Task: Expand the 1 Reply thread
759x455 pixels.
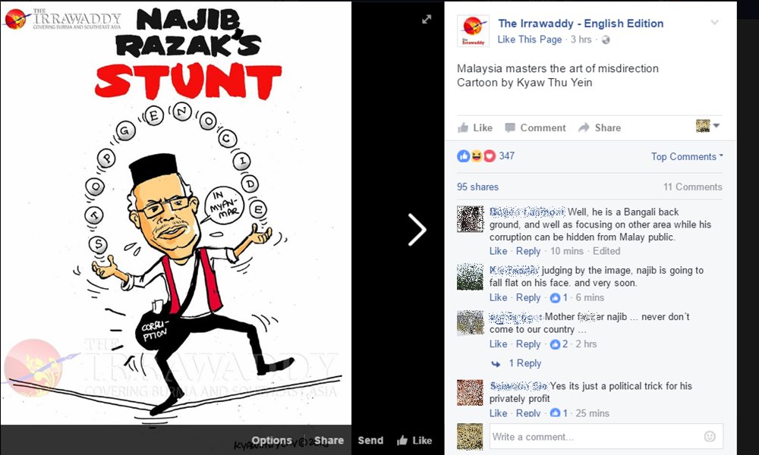Action: [525, 363]
